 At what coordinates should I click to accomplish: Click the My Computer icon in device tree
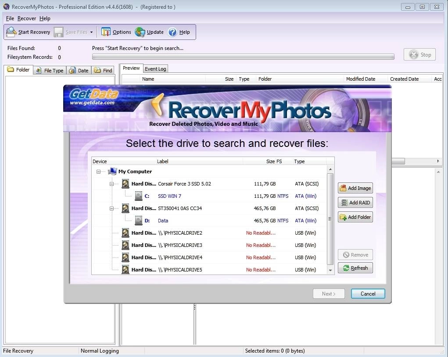point(112,171)
